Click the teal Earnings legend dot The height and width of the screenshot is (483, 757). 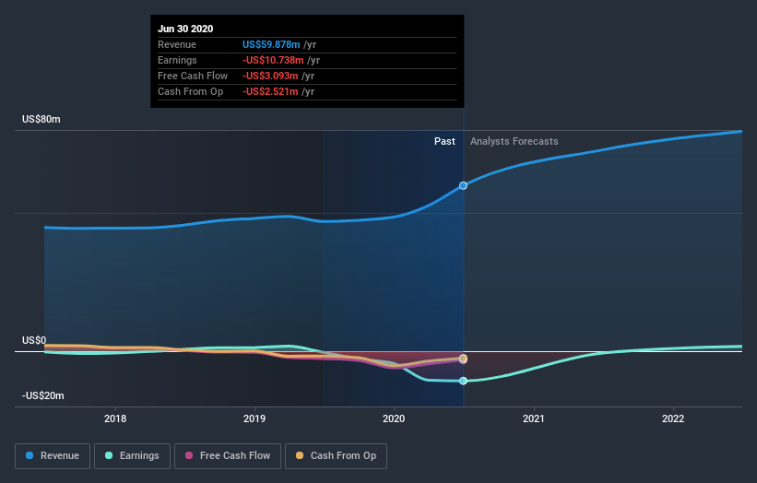coord(109,455)
